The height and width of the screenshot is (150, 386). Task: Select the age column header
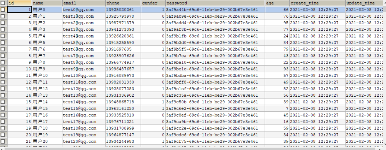pos(277,3)
